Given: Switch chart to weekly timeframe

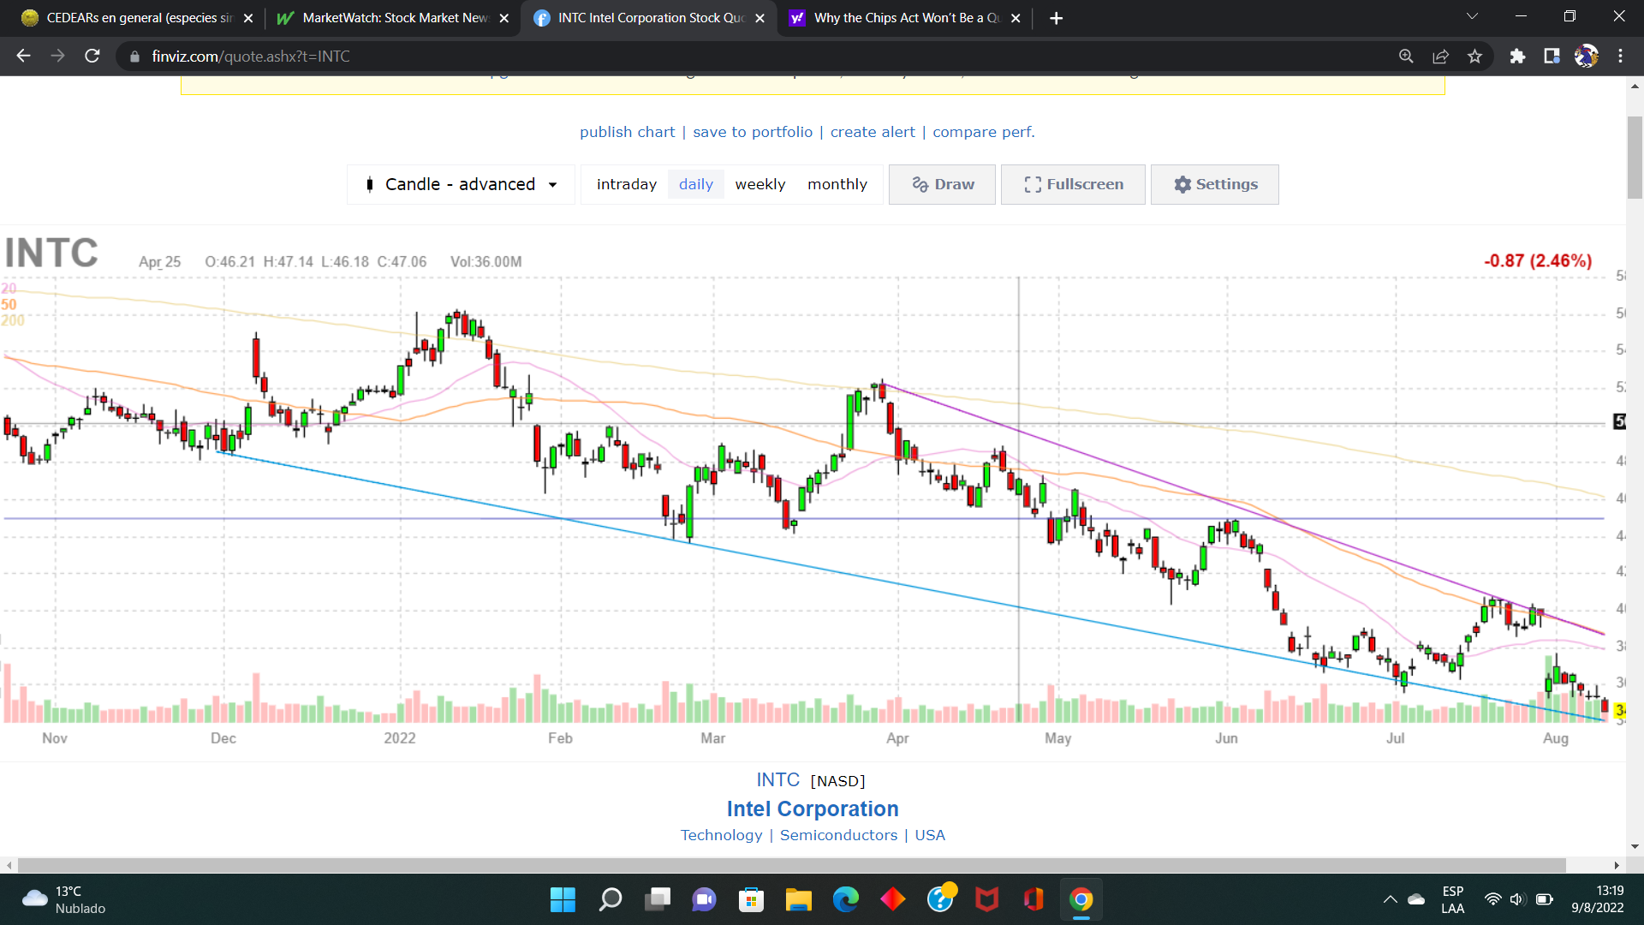Looking at the screenshot, I should click(759, 184).
